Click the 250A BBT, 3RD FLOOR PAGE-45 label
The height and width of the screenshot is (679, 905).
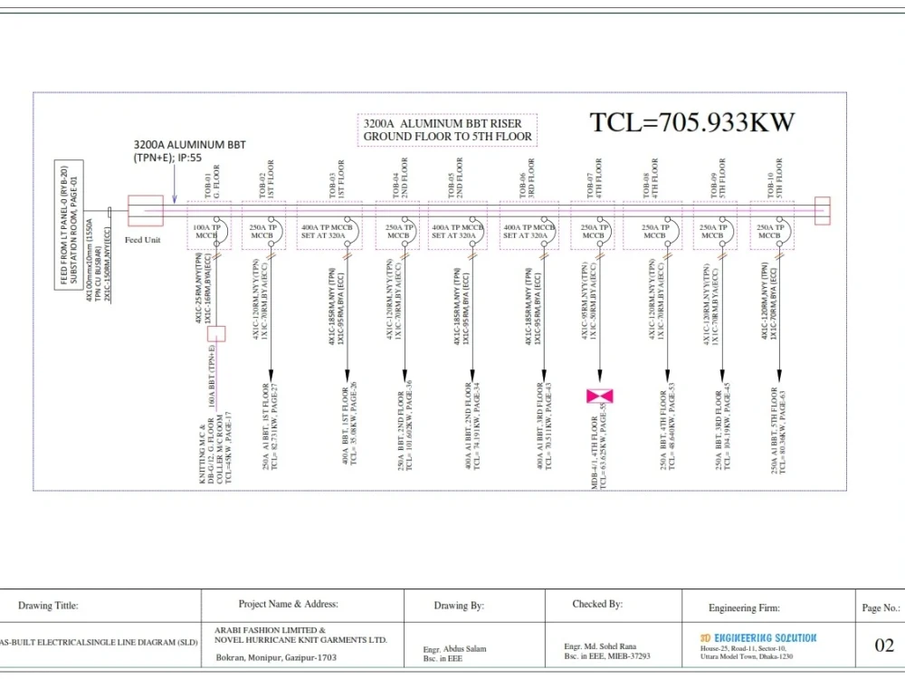coord(722,426)
